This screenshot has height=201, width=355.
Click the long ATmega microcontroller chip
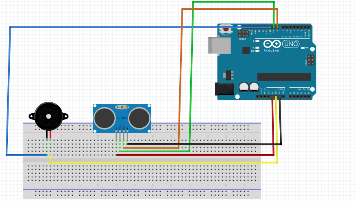(284, 77)
